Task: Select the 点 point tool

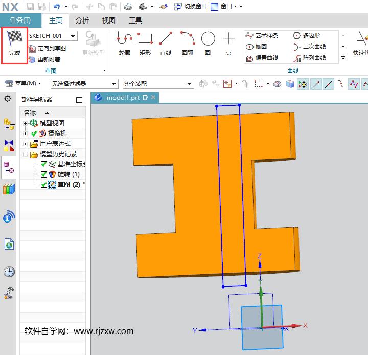Action: (x=228, y=43)
